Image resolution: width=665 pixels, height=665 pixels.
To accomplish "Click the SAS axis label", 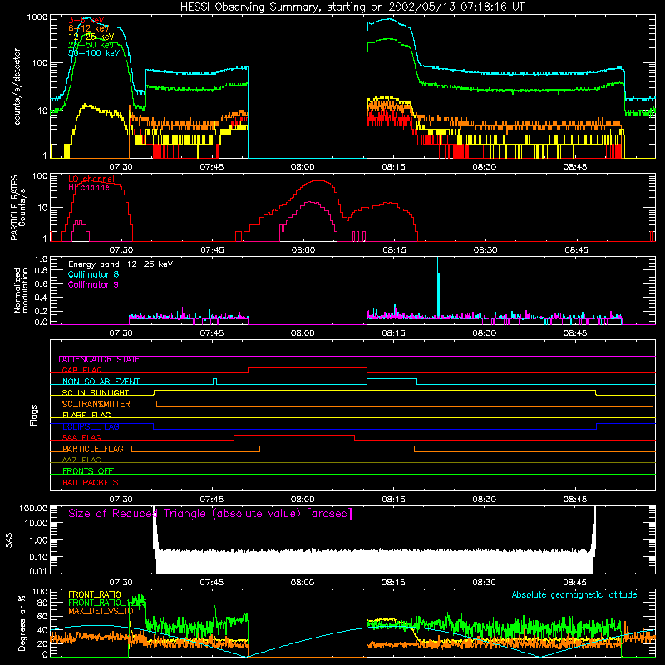I will tap(8, 540).
